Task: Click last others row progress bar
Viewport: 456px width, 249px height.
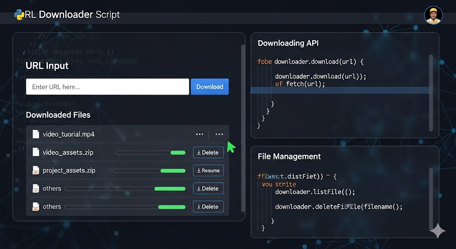Action: click(x=125, y=207)
